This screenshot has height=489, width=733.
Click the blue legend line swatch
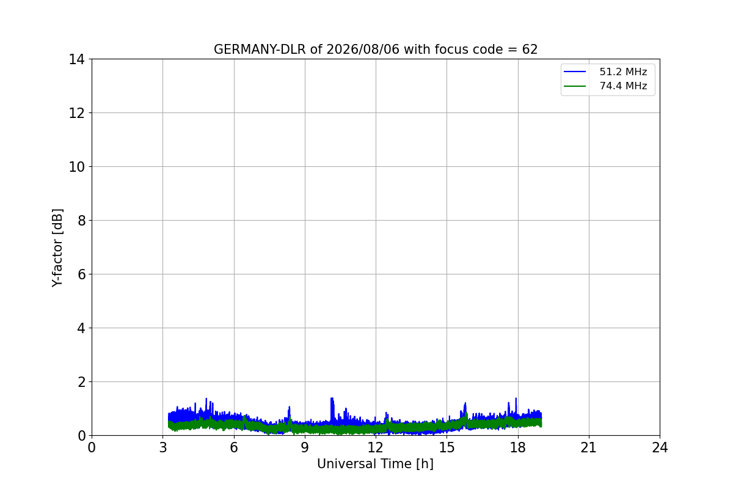point(575,72)
